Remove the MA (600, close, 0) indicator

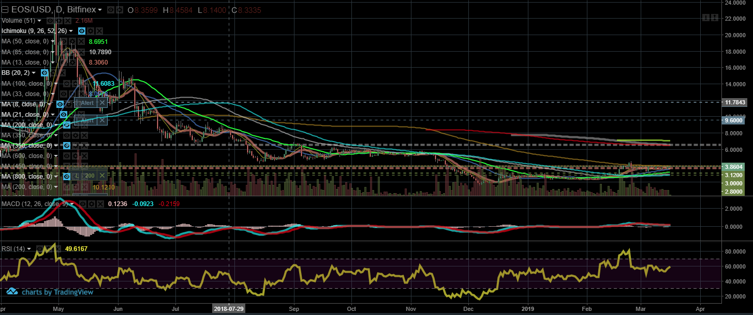pos(84,156)
